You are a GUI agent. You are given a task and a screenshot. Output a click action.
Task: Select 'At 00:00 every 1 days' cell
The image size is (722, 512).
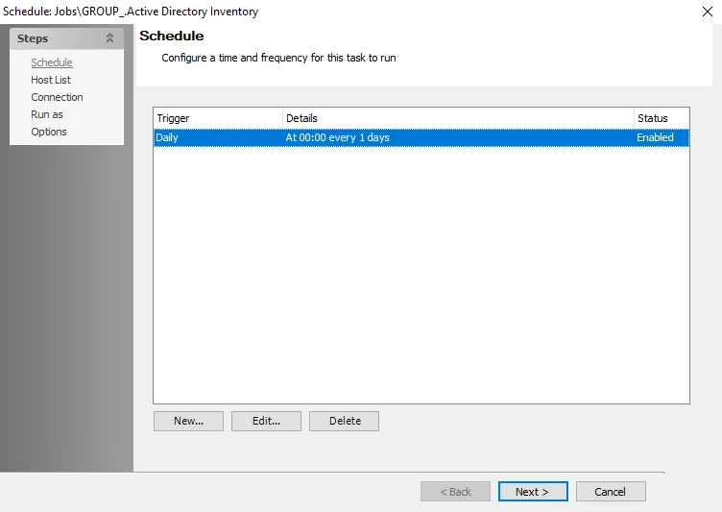[x=458, y=137]
